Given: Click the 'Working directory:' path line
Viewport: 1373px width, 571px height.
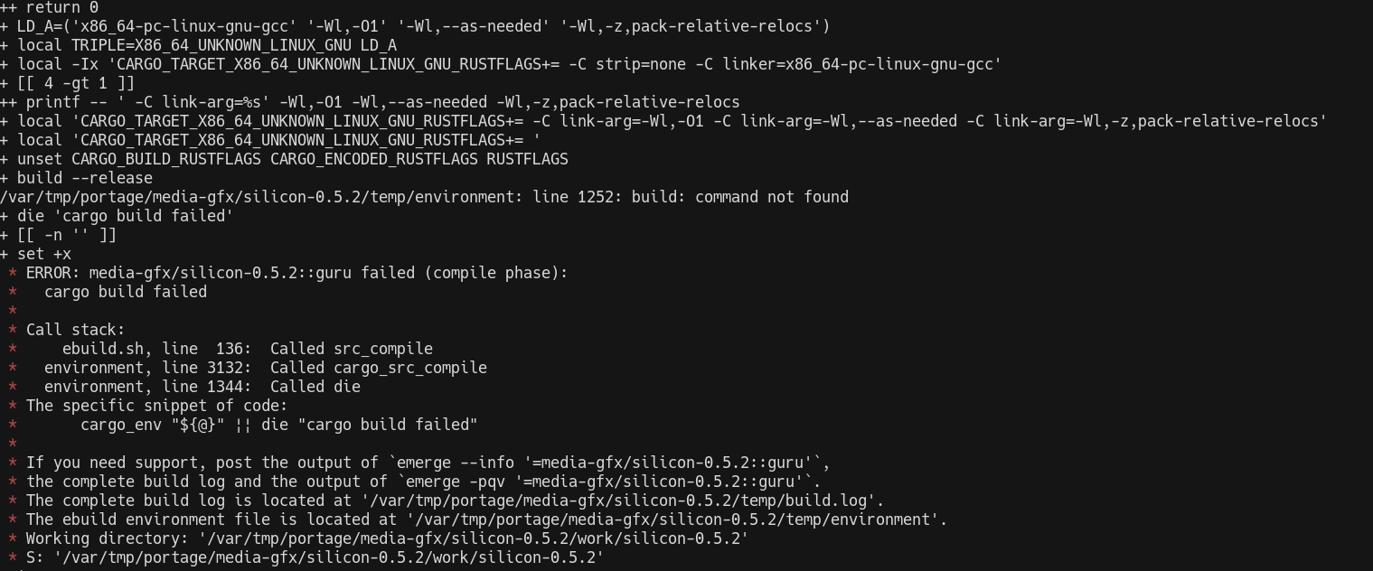Looking at the screenshot, I should pos(387,538).
